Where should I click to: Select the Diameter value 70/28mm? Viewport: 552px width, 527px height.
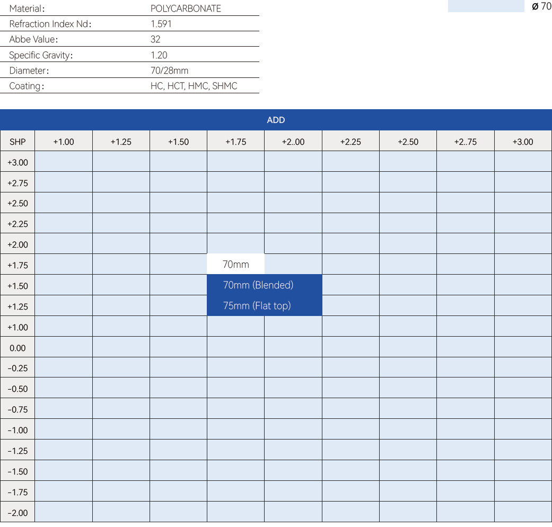tap(169, 71)
